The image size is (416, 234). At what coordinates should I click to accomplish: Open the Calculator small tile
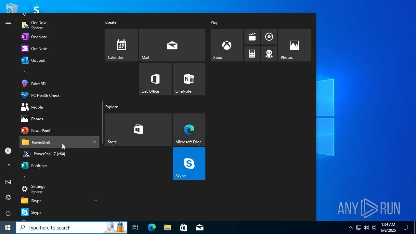coord(252,54)
